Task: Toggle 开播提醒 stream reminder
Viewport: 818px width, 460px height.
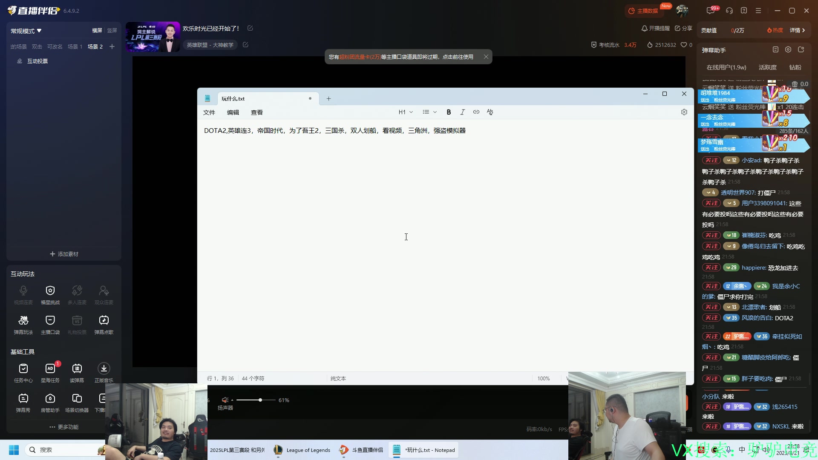Action: [x=655, y=28]
